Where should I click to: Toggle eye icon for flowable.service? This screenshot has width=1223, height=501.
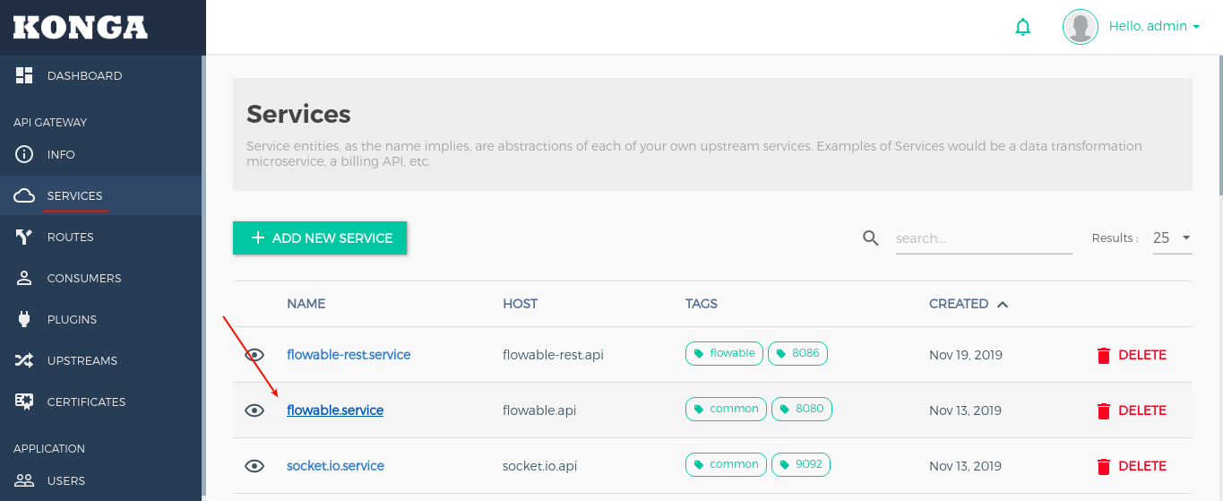pos(254,410)
